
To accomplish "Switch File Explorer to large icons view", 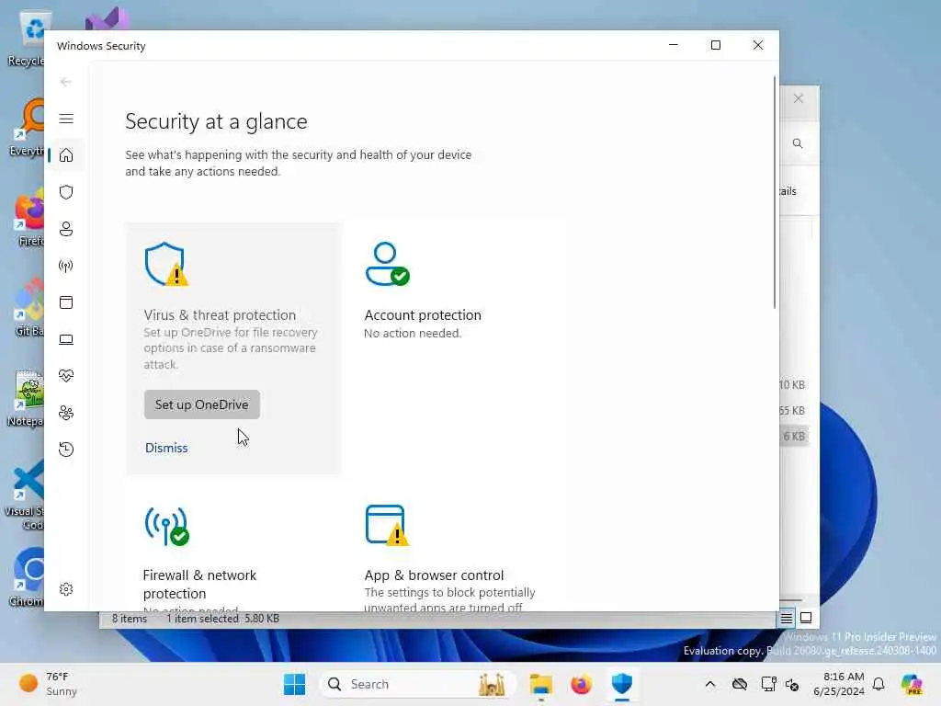I will (x=806, y=618).
